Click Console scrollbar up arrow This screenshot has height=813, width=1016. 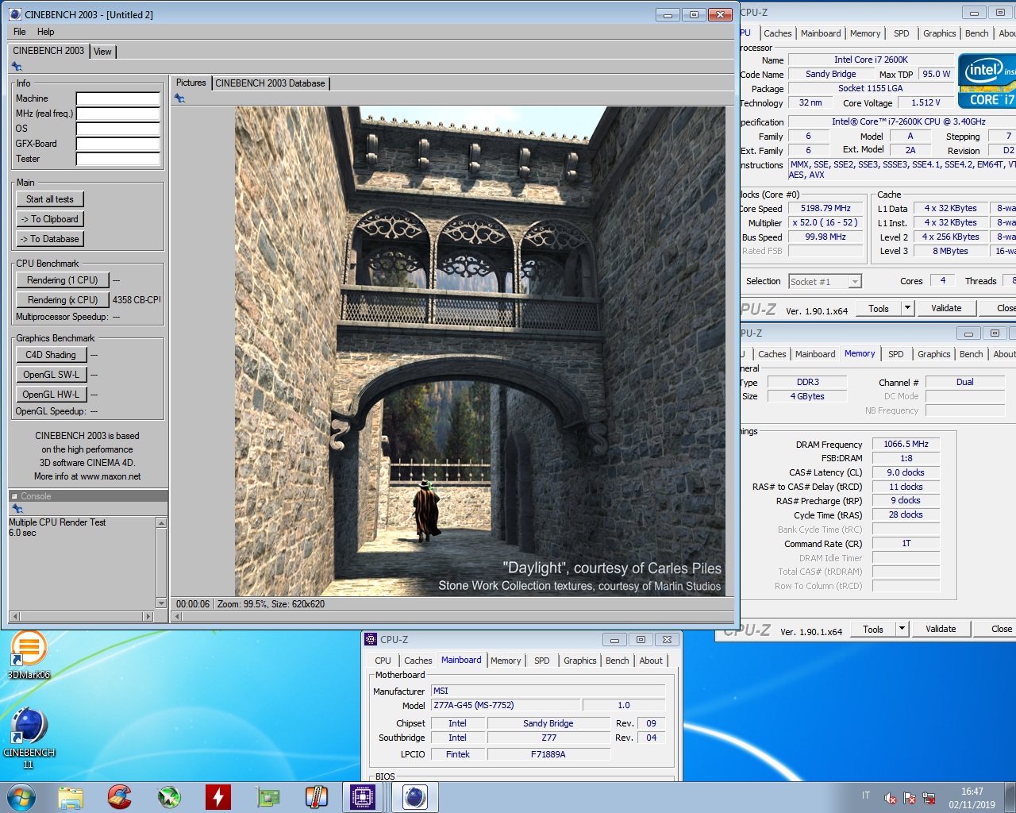pyautogui.click(x=162, y=523)
